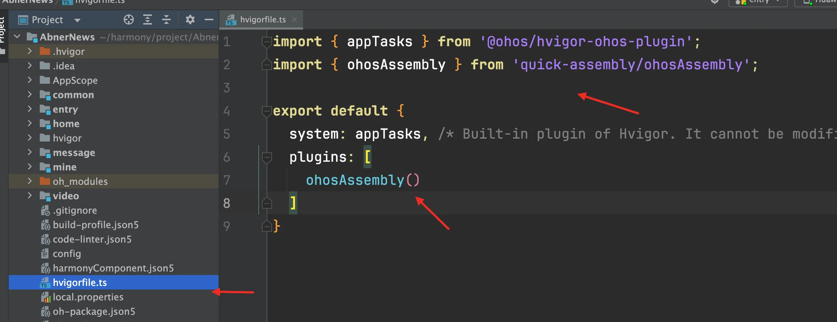Expand the entry module folder
837x322 pixels.
30,109
